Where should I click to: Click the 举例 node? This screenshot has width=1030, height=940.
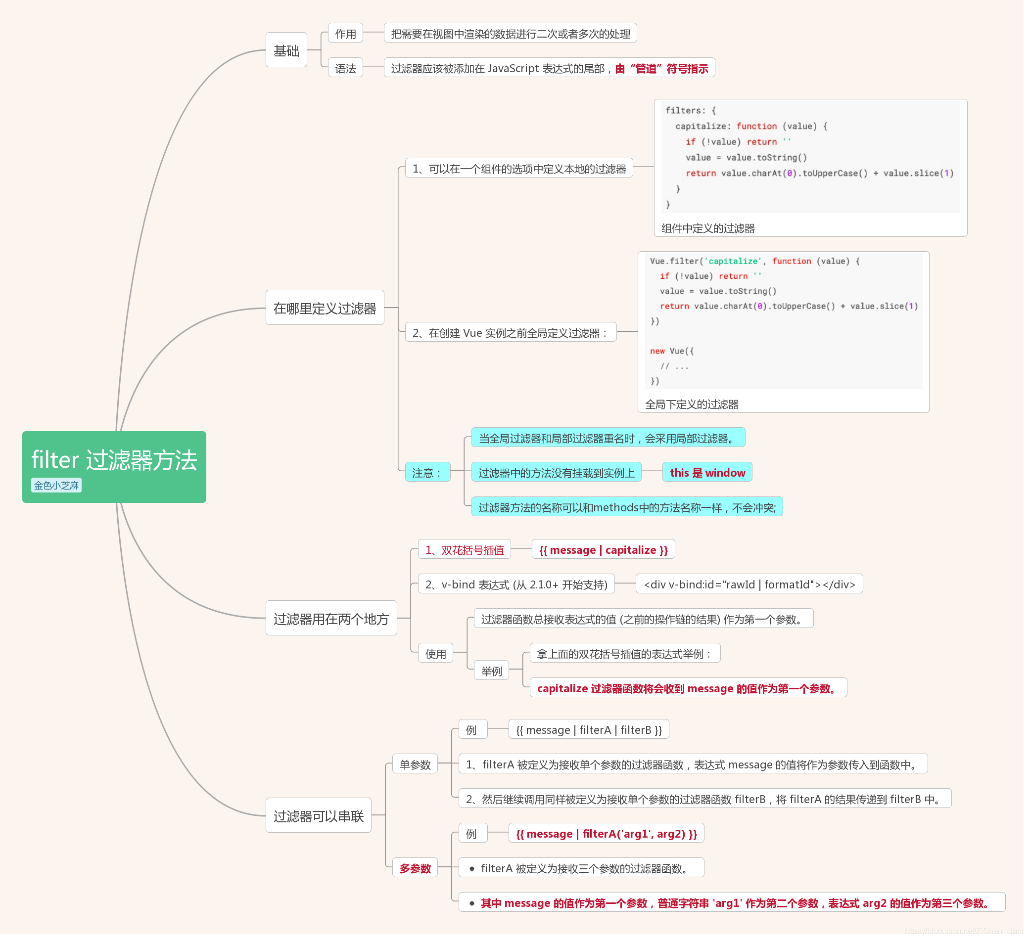click(491, 671)
